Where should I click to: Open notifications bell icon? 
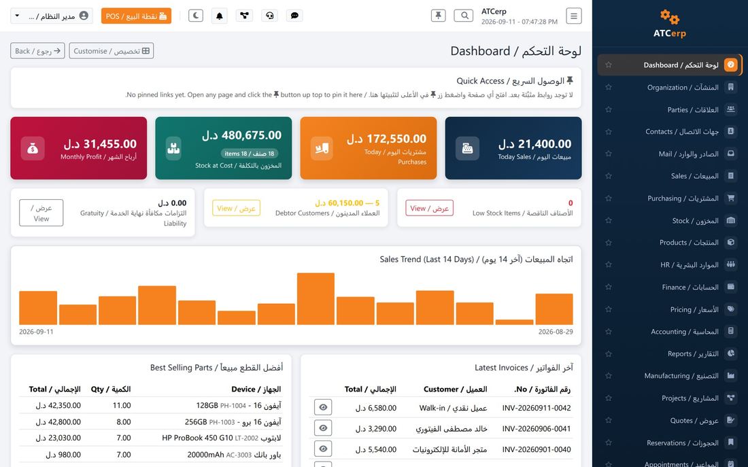point(220,16)
